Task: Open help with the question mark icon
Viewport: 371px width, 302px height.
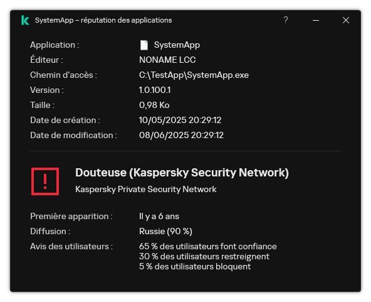Action: 286,20
